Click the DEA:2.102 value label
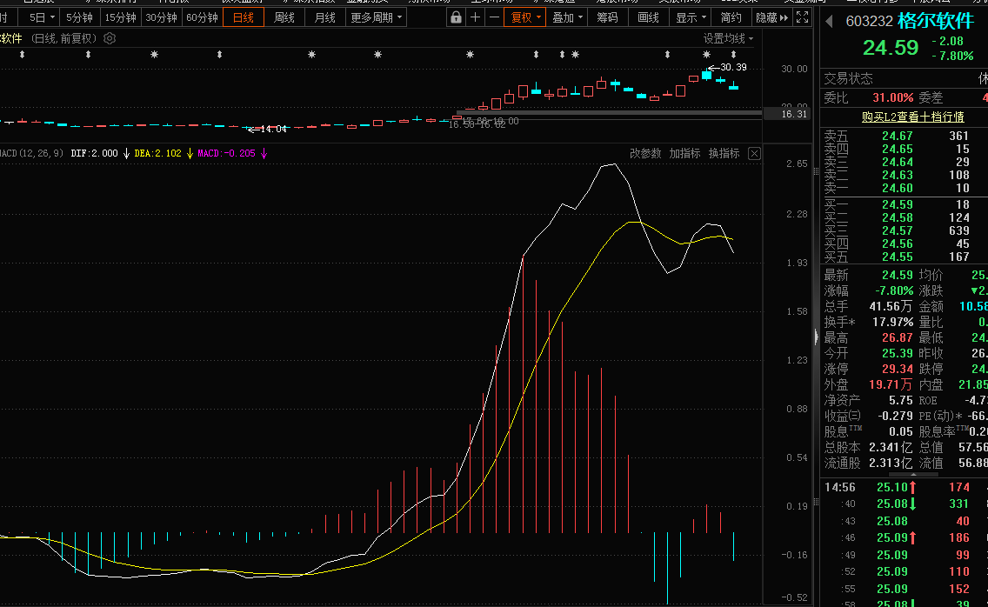The height and width of the screenshot is (607, 988). 158,153
